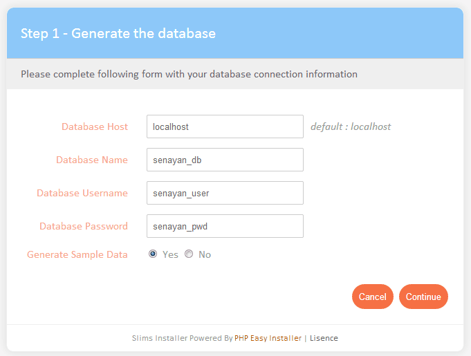Choose the Yes radio button for sample data
The width and height of the screenshot is (471, 356).
point(153,254)
